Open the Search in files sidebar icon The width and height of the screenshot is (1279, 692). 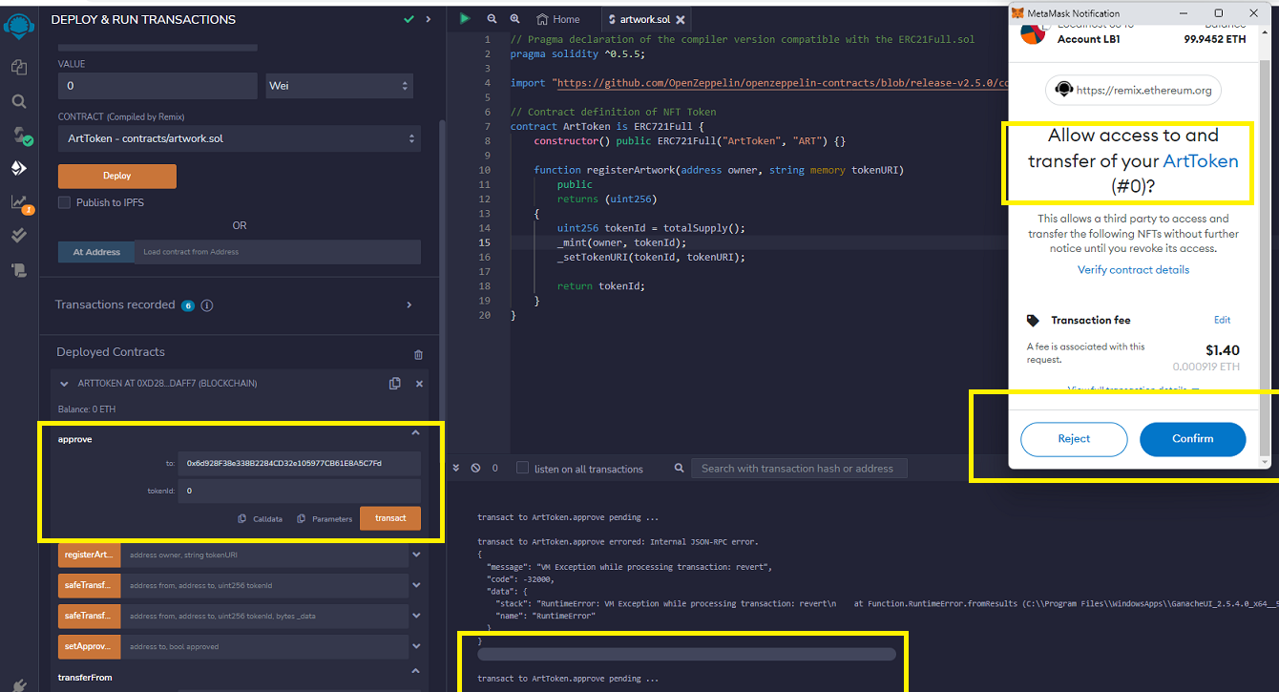(x=18, y=101)
